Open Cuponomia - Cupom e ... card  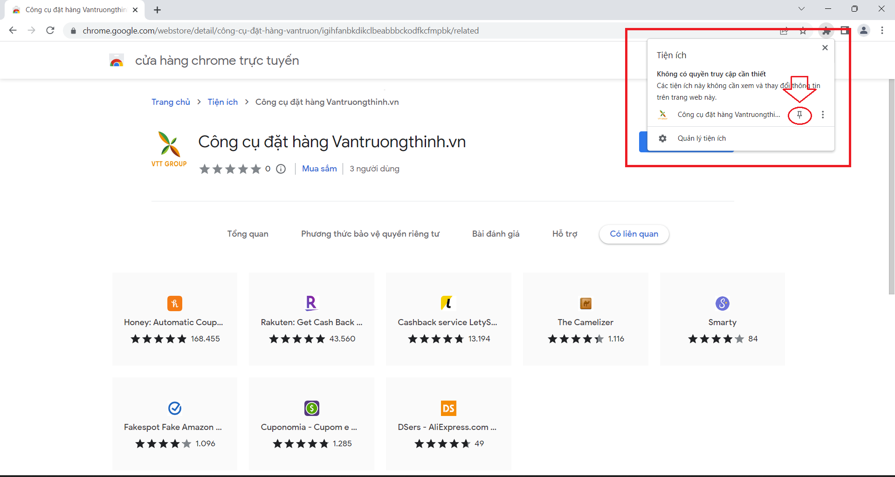point(311,424)
